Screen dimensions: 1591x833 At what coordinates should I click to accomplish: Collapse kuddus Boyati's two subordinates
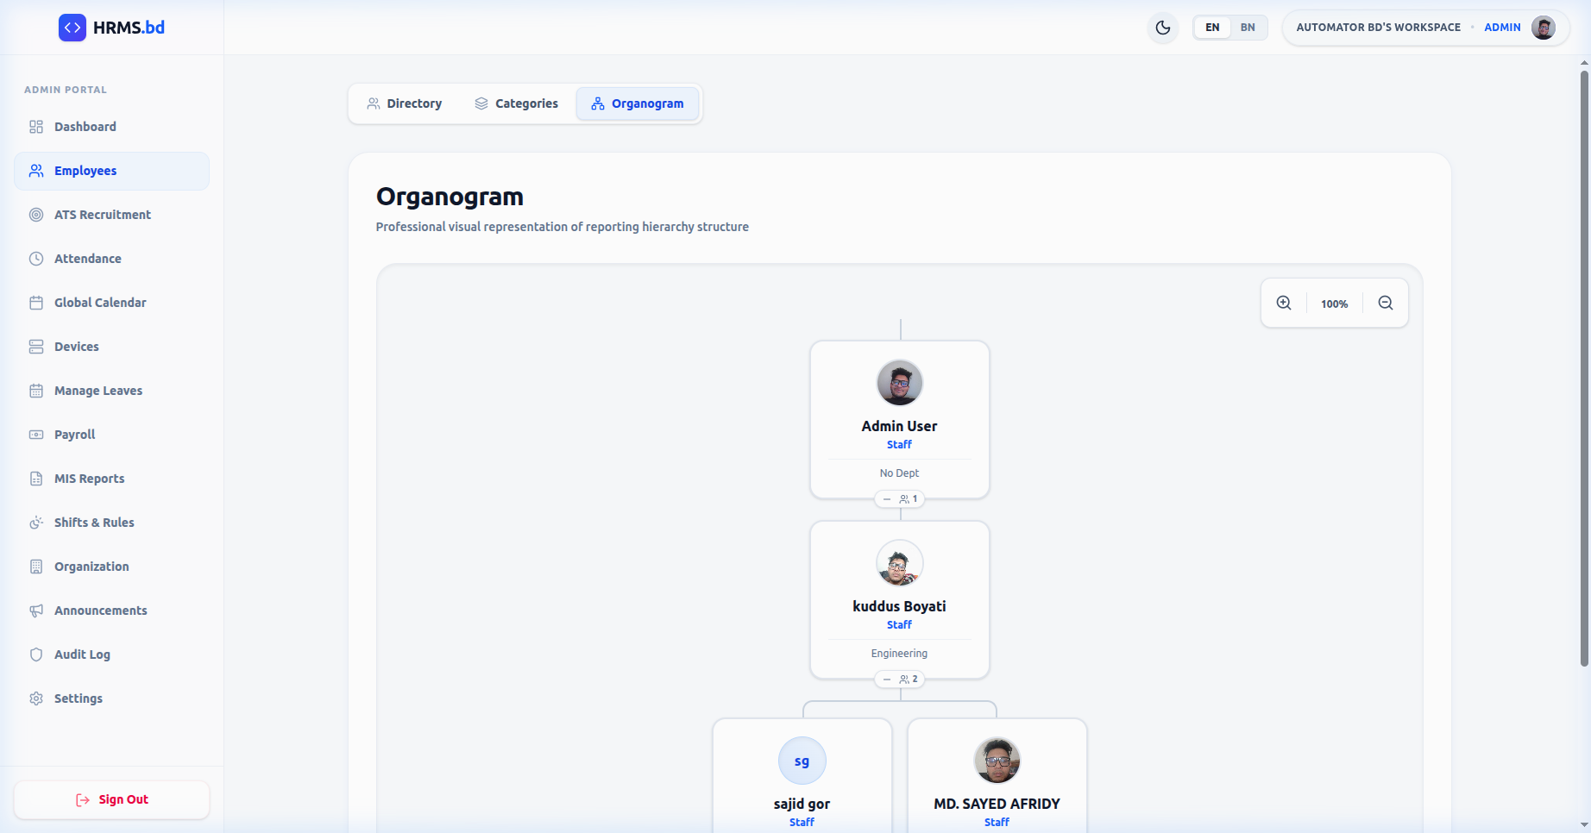pos(900,679)
